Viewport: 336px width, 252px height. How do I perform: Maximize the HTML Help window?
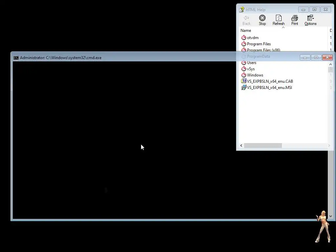[314, 10]
